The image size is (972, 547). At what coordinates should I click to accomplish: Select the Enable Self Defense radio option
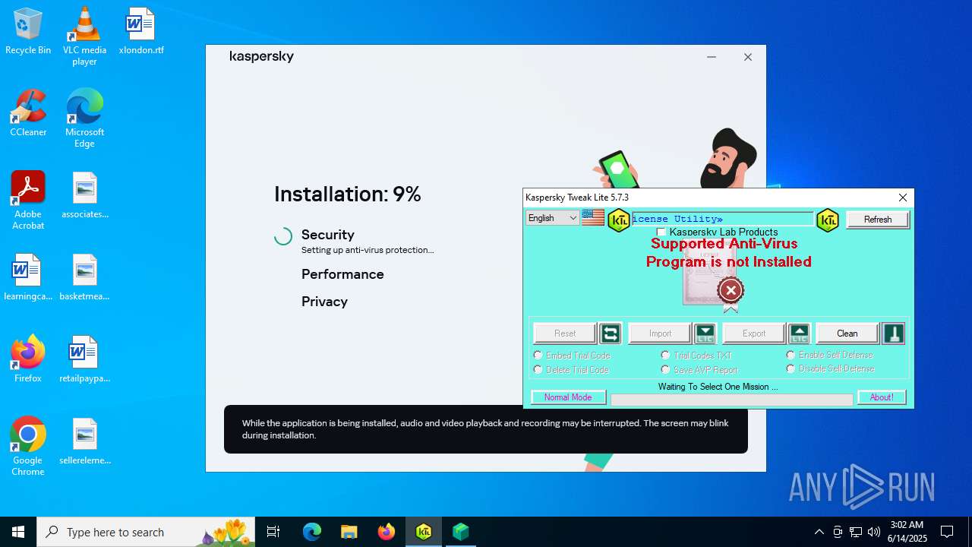[791, 355]
